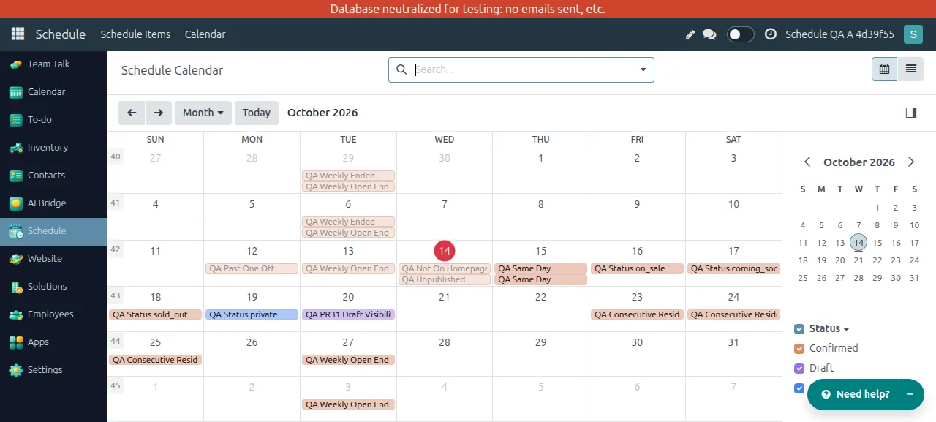Switch to calendar view icon

pos(884,69)
